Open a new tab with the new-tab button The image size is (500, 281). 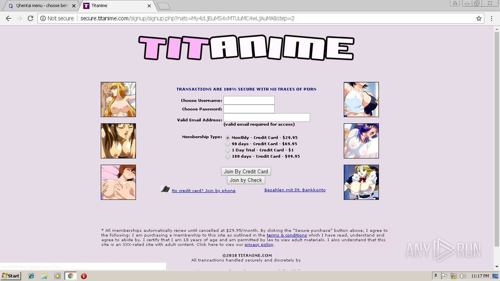164,6
